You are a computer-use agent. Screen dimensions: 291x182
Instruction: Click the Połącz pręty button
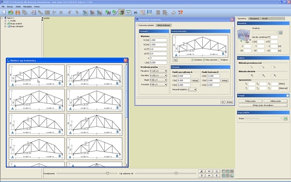pos(251,101)
